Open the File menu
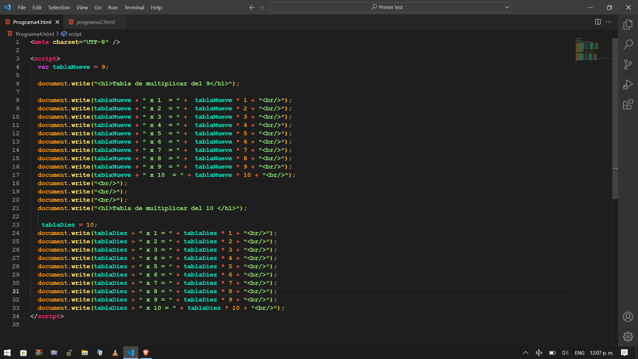The height and width of the screenshot is (359, 638). click(22, 7)
